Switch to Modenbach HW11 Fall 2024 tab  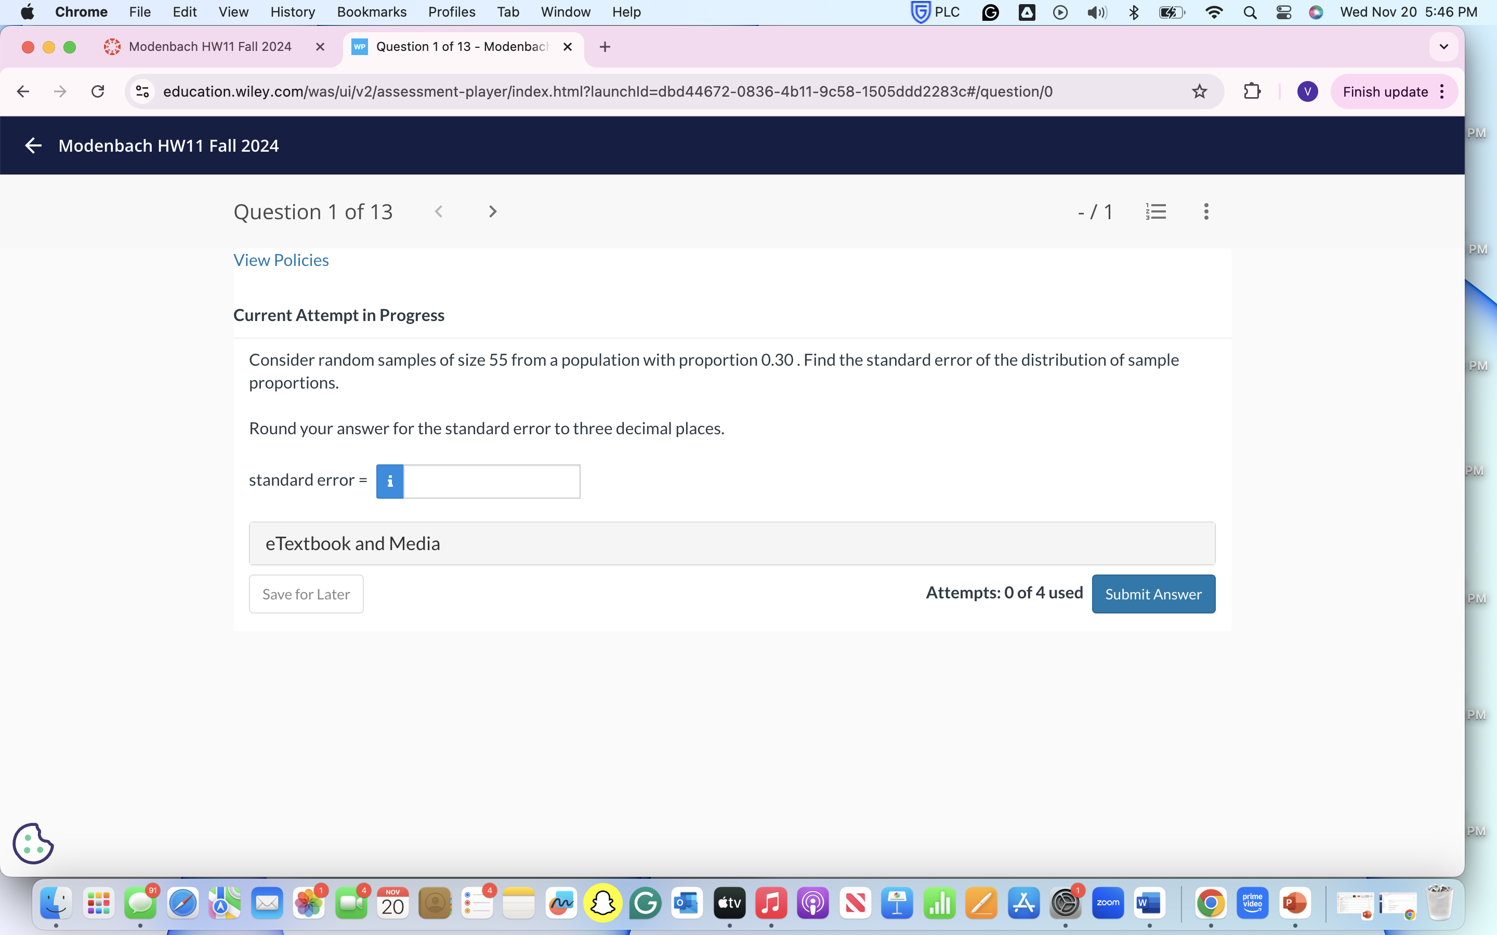211,46
